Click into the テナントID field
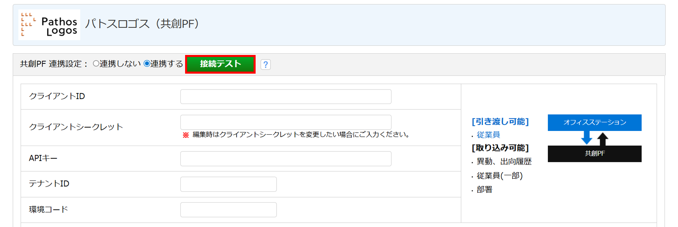This screenshot has width=678, height=227. 228,184
